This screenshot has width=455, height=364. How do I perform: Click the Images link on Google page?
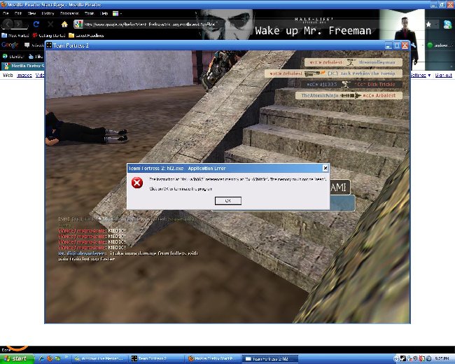24,76
